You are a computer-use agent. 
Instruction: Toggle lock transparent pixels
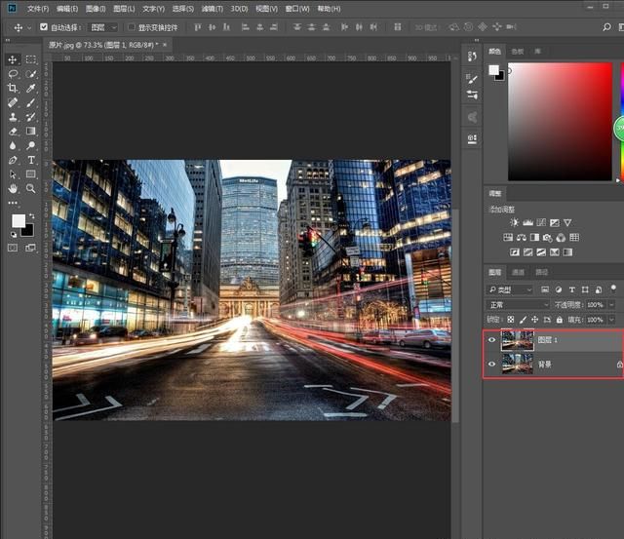511,320
